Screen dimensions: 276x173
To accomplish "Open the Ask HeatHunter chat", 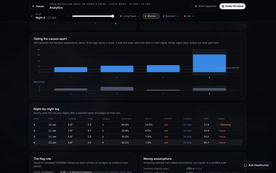I will (256, 165).
